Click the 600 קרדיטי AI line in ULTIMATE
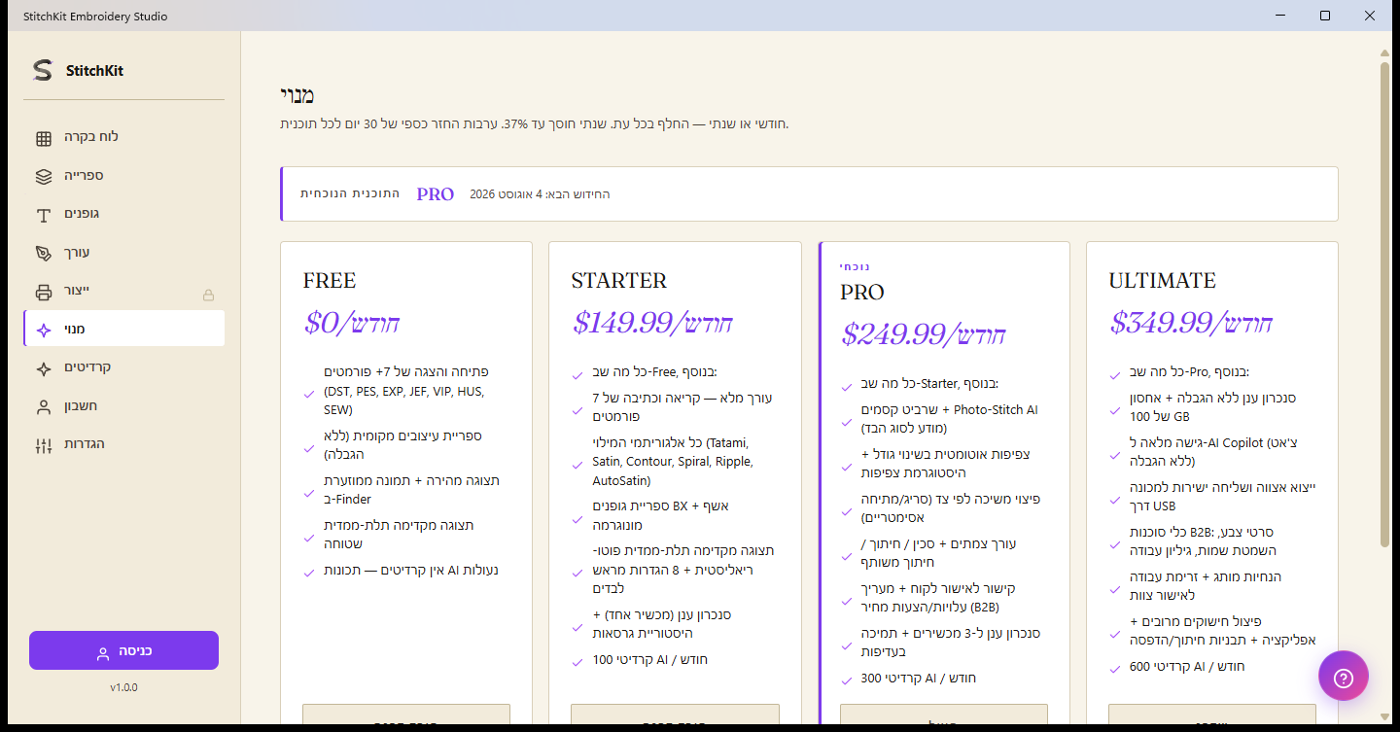Screen dimensions: 1400x732 (x=1187, y=666)
